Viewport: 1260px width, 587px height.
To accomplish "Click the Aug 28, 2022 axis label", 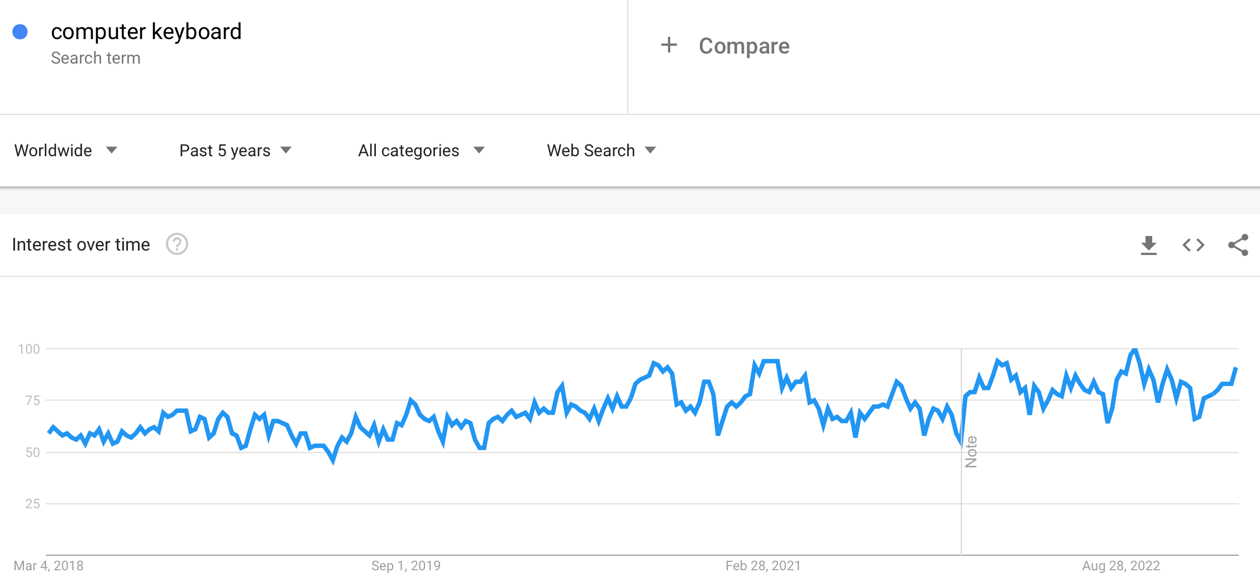I will pos(1121,566).
